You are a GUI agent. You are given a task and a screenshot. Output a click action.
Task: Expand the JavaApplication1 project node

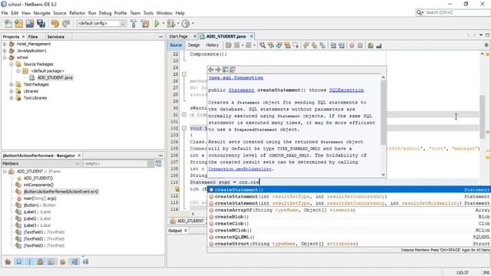coord(5,51)
